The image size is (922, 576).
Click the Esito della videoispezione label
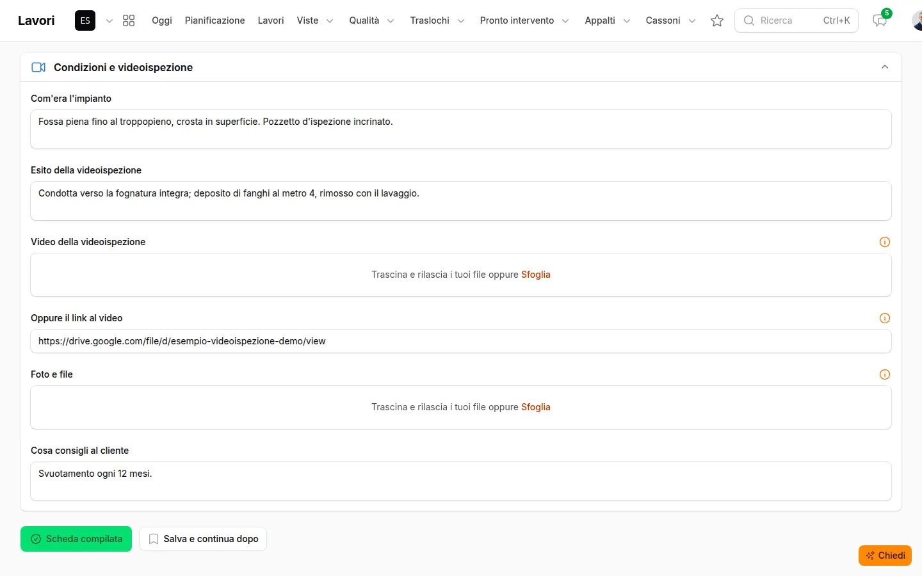pos(86,170)
